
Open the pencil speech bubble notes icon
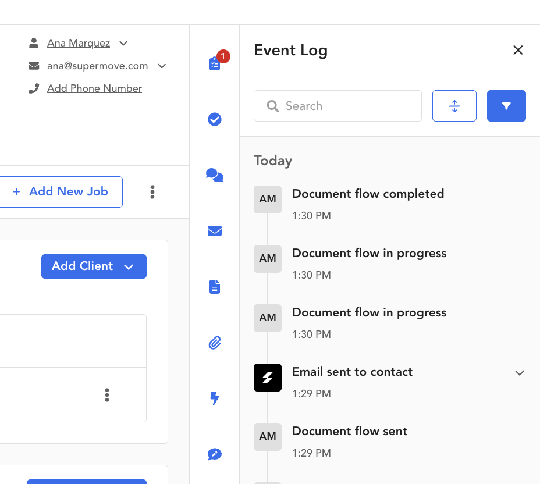[x=215, y=454]
